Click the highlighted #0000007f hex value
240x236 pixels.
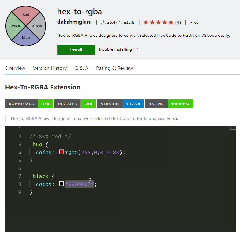pyautogui.click(x=79, y=184)
